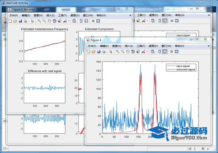This screenshot has height=153, width=218.
Task: Open 文件(F) menu in Figure 1
Action: [x=13, y=15]
